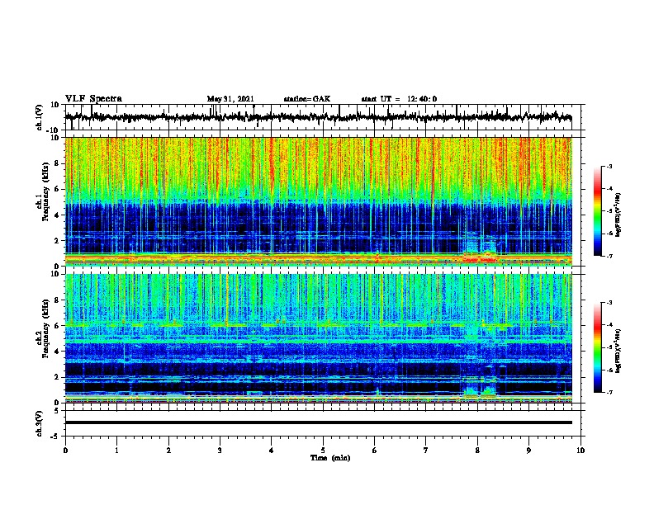Click the "ch.1(V)" waveform axis label

pos(40,117)
